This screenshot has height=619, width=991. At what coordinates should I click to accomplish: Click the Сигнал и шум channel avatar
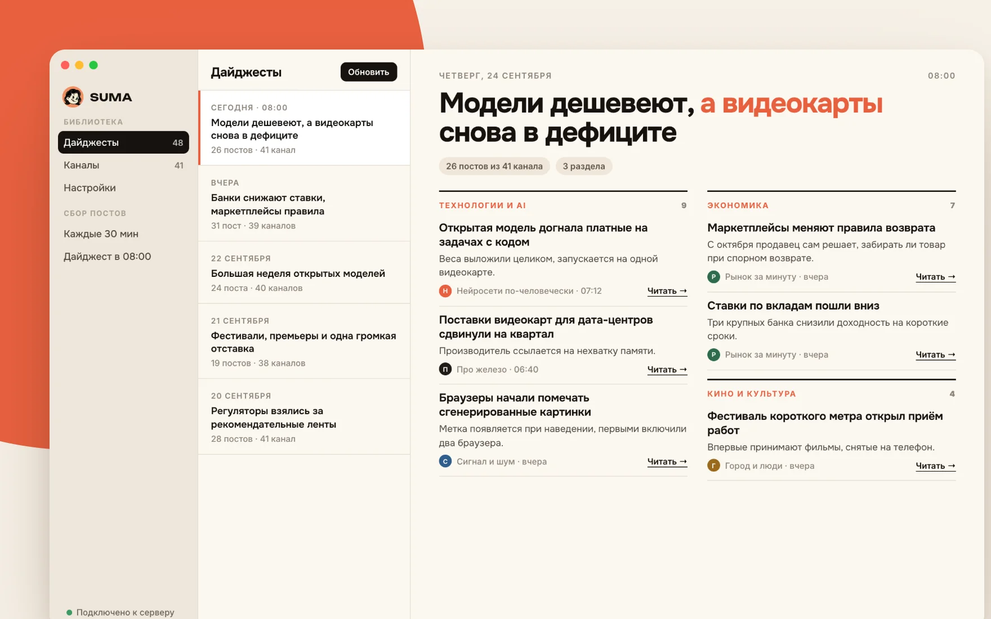click(x=445, y=461)
